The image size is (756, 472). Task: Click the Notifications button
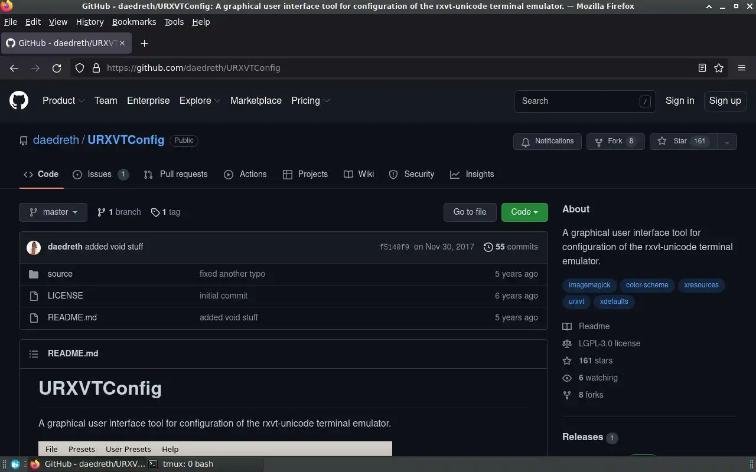[548, 142]
